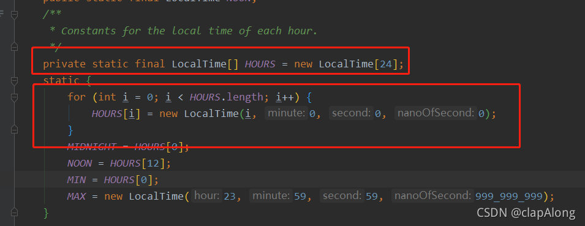This screenshot has width=585, height=226.
Task: Click the 'i++' increment expression
Action: point(285,97)
